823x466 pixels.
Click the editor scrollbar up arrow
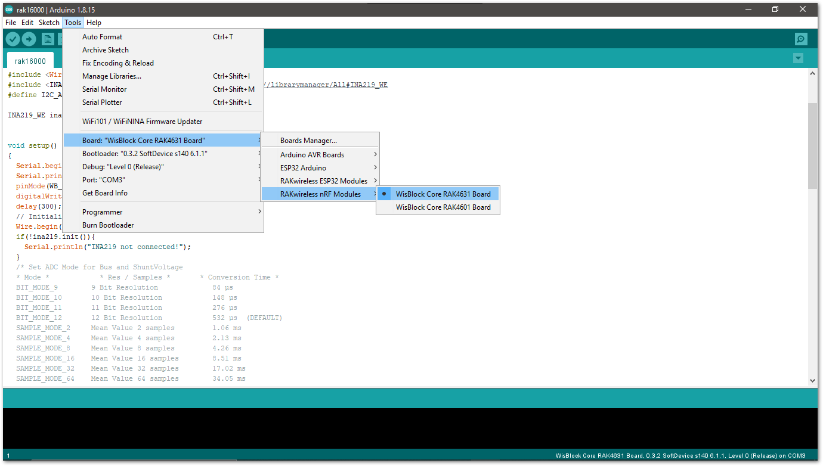click(812, 73)
